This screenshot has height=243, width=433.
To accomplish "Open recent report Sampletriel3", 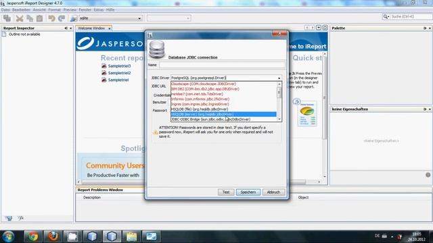I will [119, 66].
